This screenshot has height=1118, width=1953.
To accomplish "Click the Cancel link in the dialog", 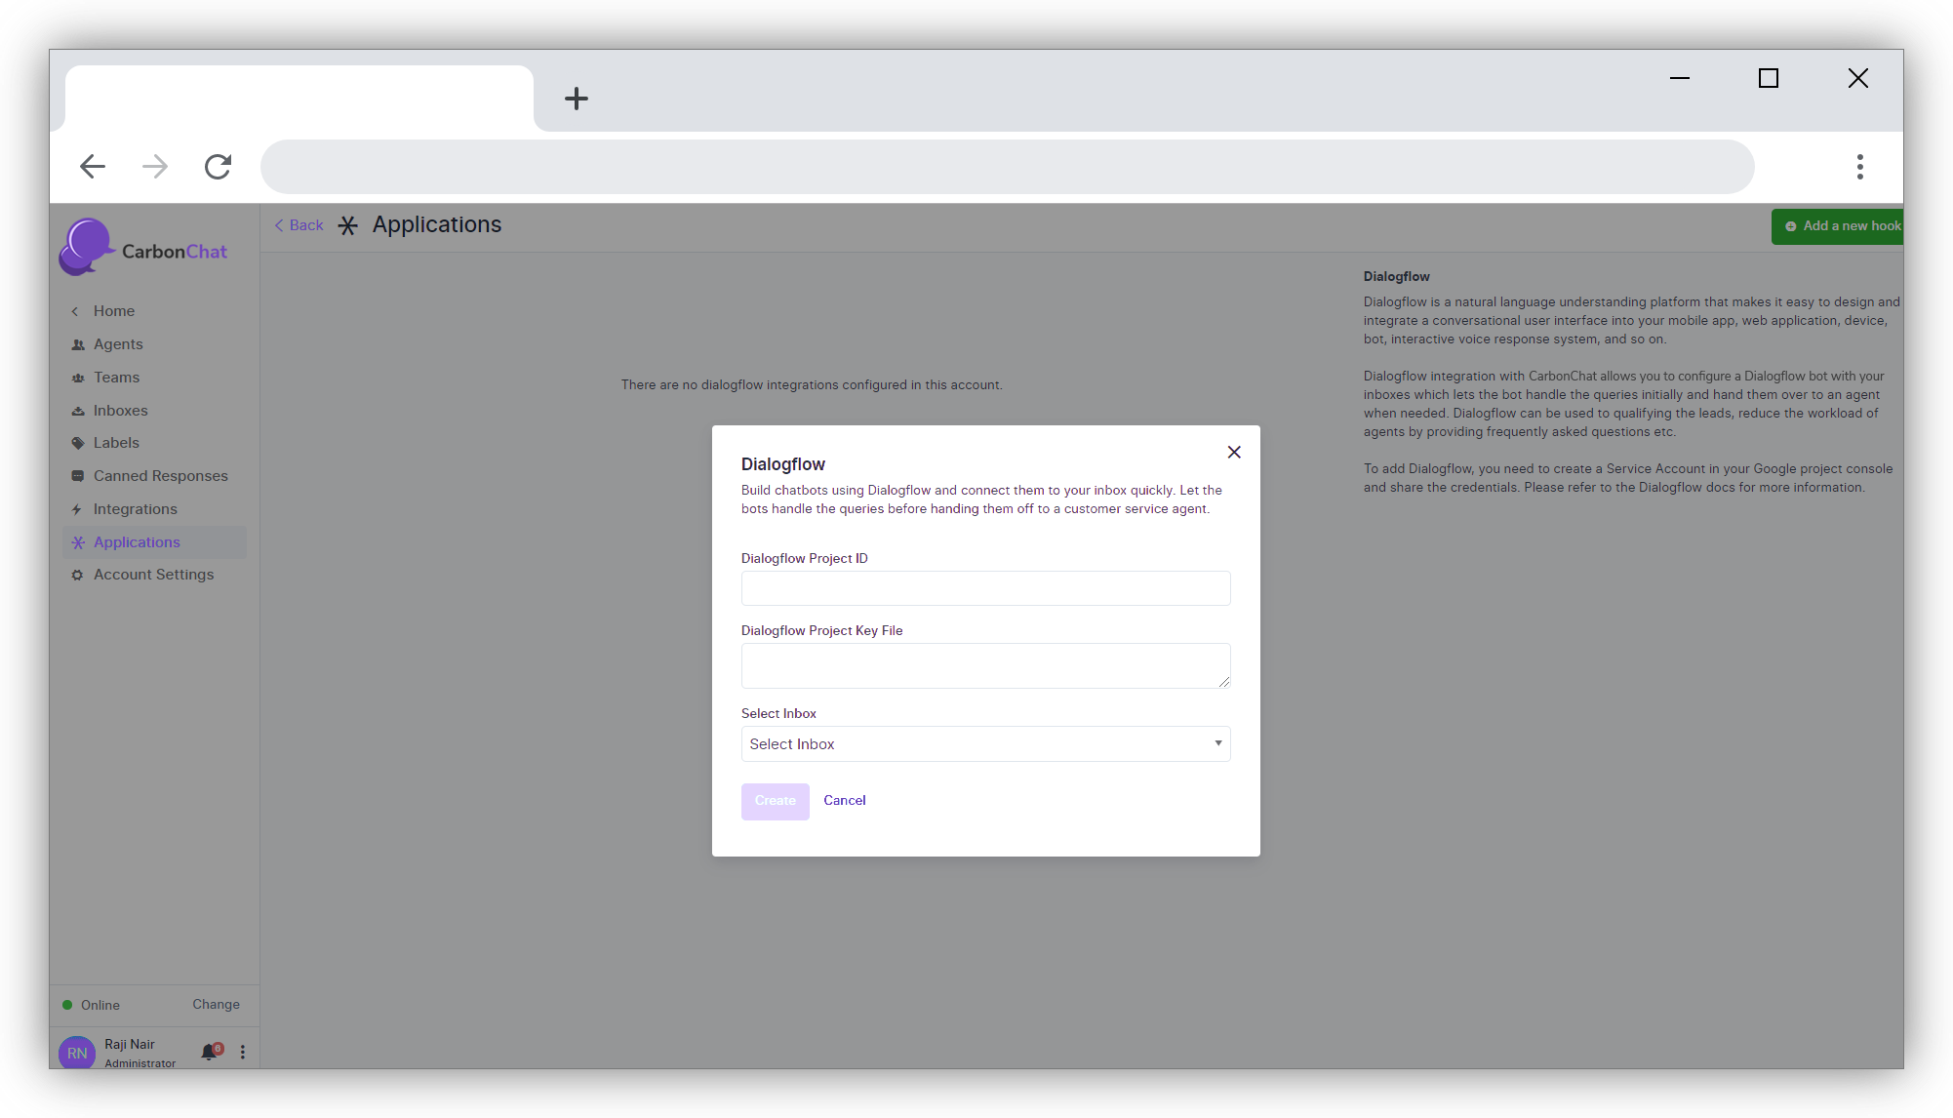I will pyautogui.click(x=844, y=800).
